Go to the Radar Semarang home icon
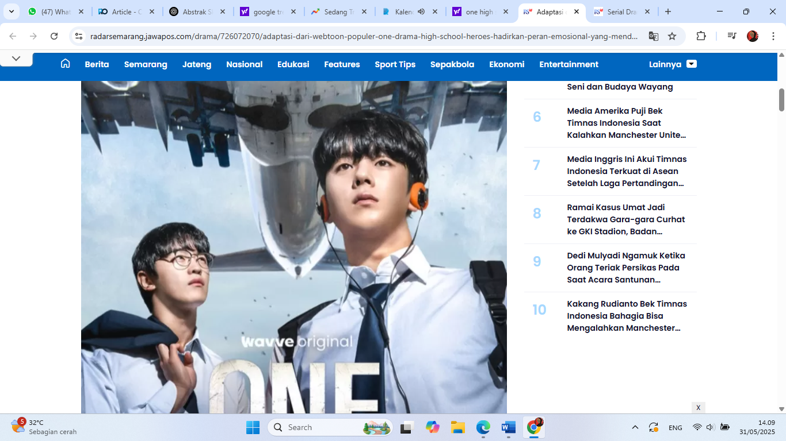The height and width of the screenshot is (441, 786). click(66, 64)
